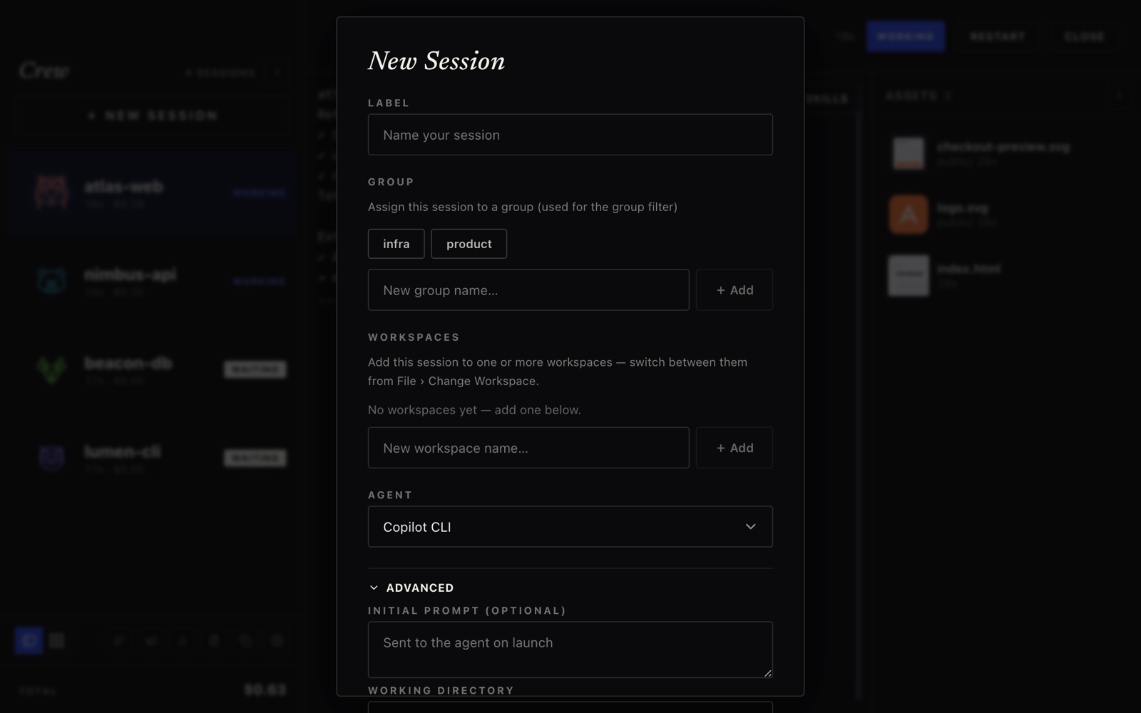
Task: Select the lumen-cli session row
Action: 153,457
